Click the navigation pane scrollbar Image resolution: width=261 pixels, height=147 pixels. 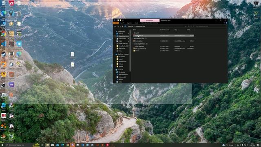tap(130, 51)
